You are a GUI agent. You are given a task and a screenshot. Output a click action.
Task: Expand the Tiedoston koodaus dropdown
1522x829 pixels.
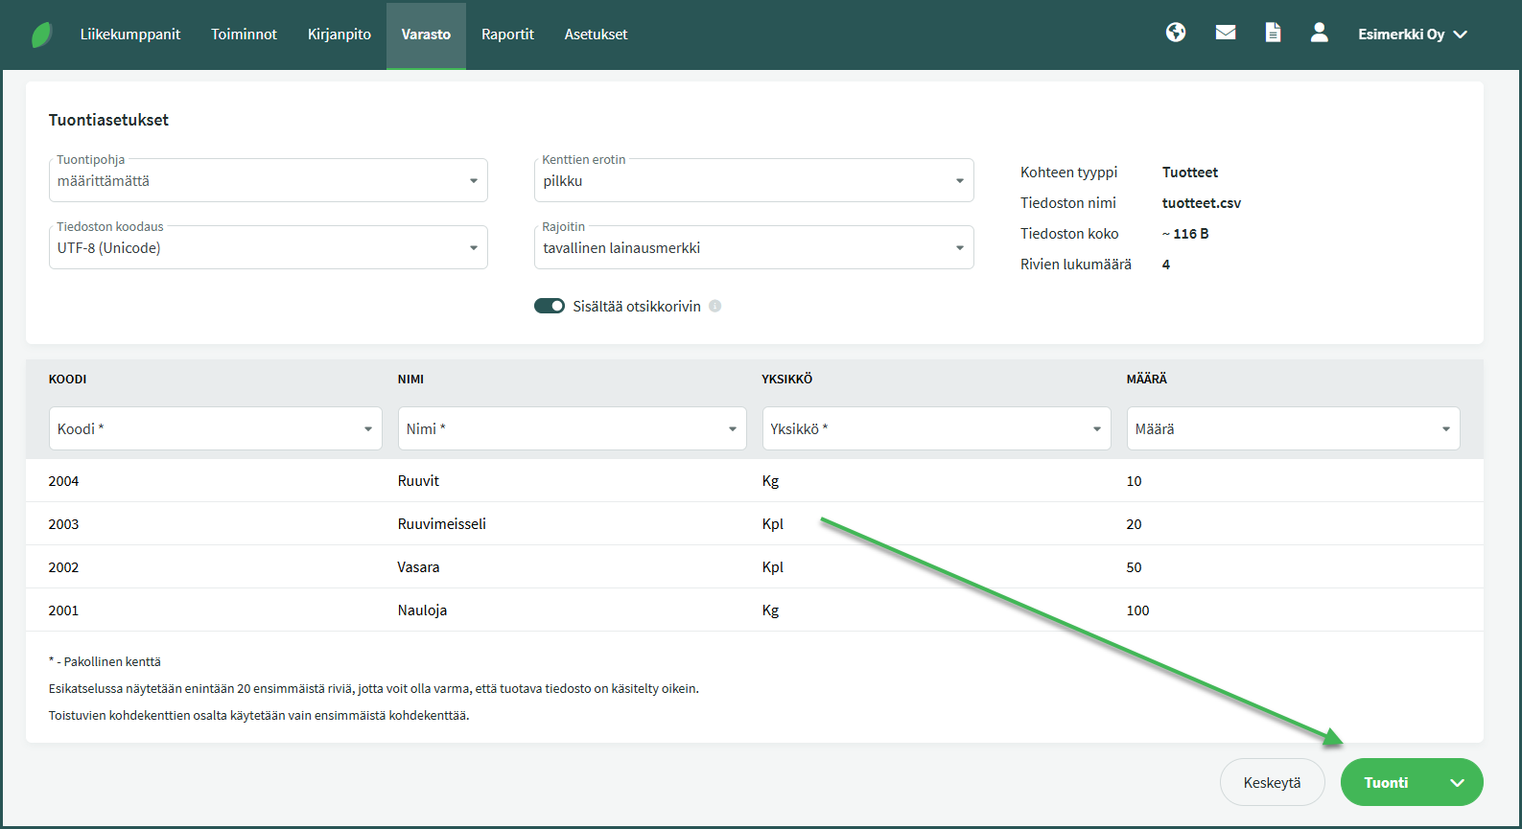point(268,248)
